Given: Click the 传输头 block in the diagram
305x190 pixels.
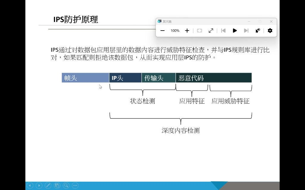Looking at the screenshot, I should [158, 78].
